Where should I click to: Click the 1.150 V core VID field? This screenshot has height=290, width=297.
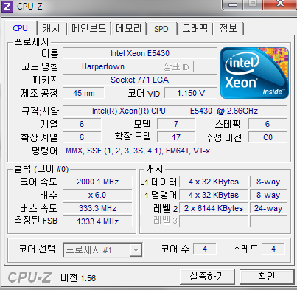point(191,93)
